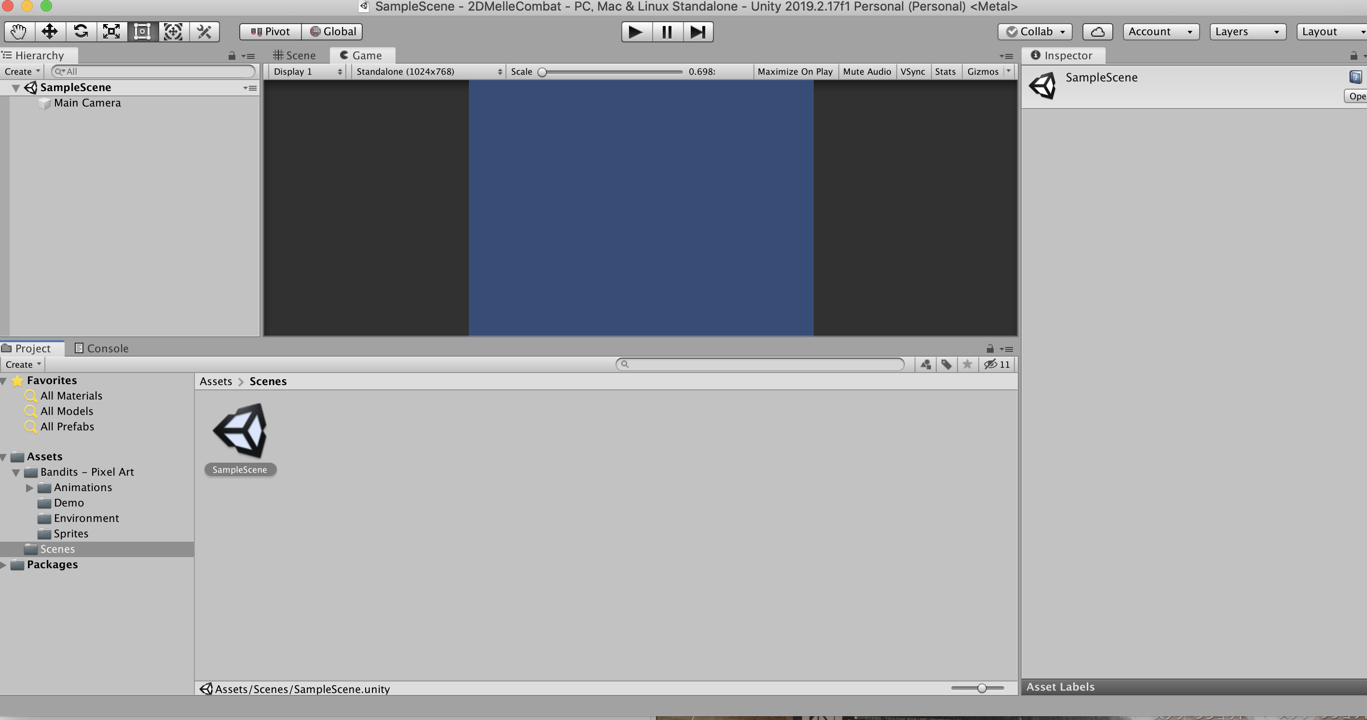Toggle VSync in Game view

[913, 72]
